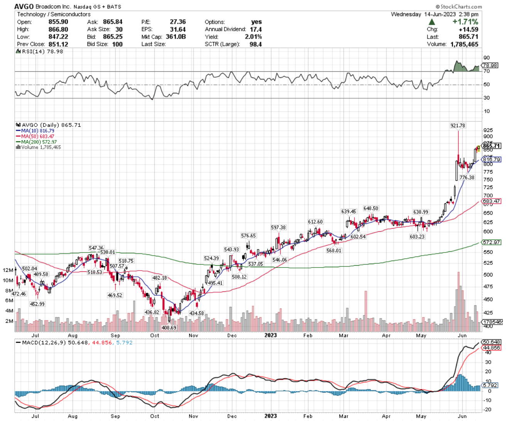Click the RSI panel icon before RSI(14)

(x=17, y=51)
